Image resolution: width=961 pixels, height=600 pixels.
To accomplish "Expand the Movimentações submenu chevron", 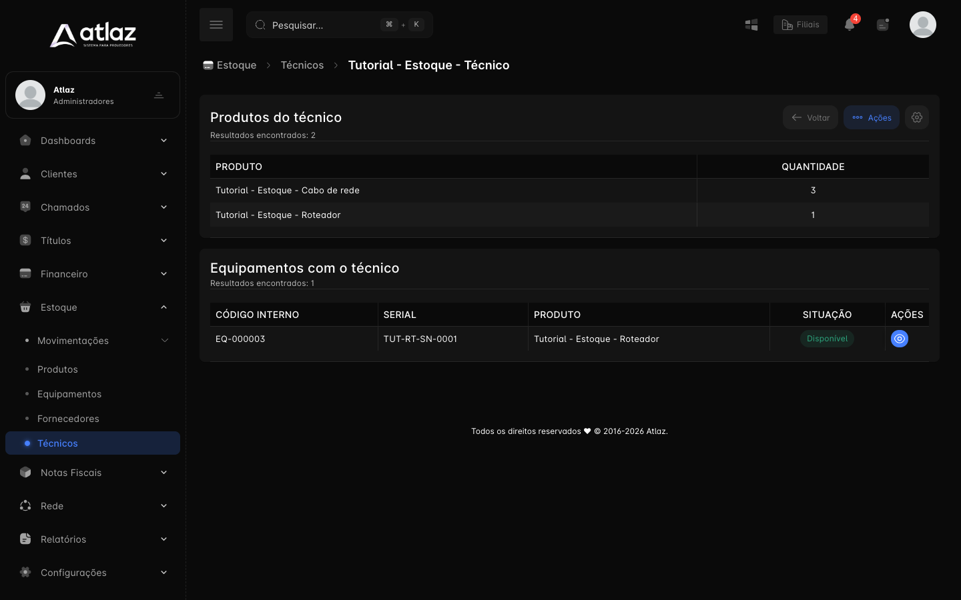I will tap(165, 341).
